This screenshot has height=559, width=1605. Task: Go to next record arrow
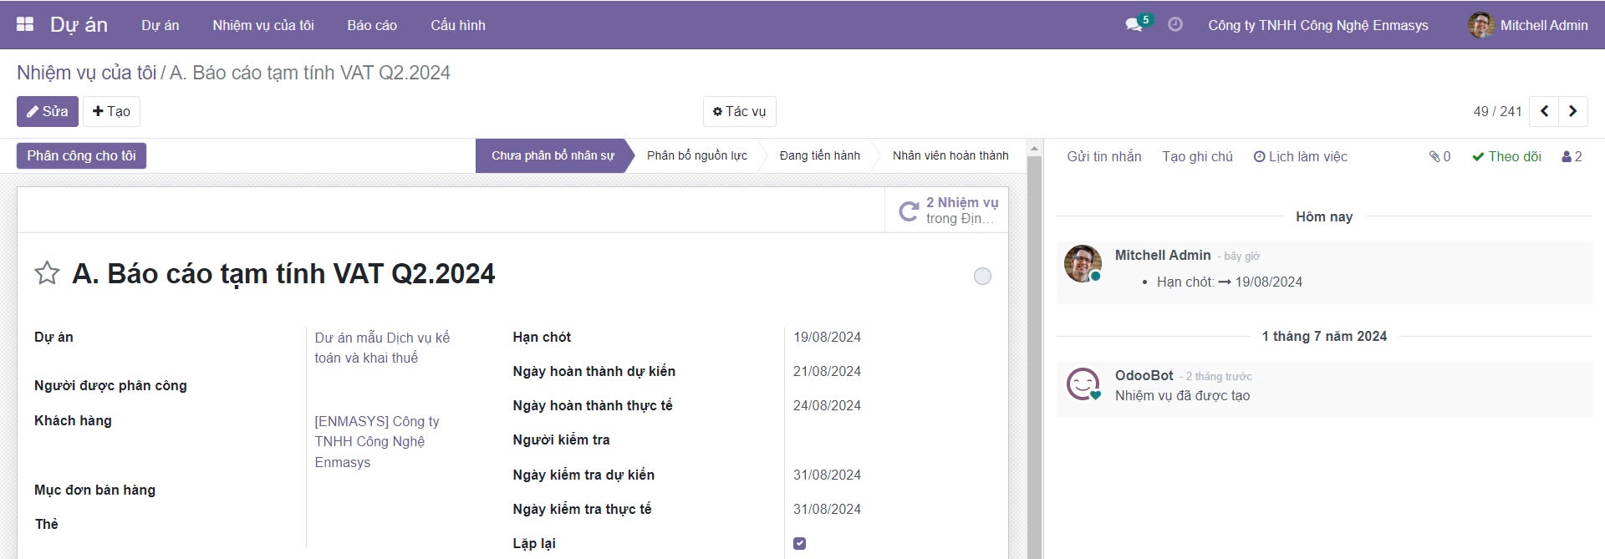coord(1572,111)
